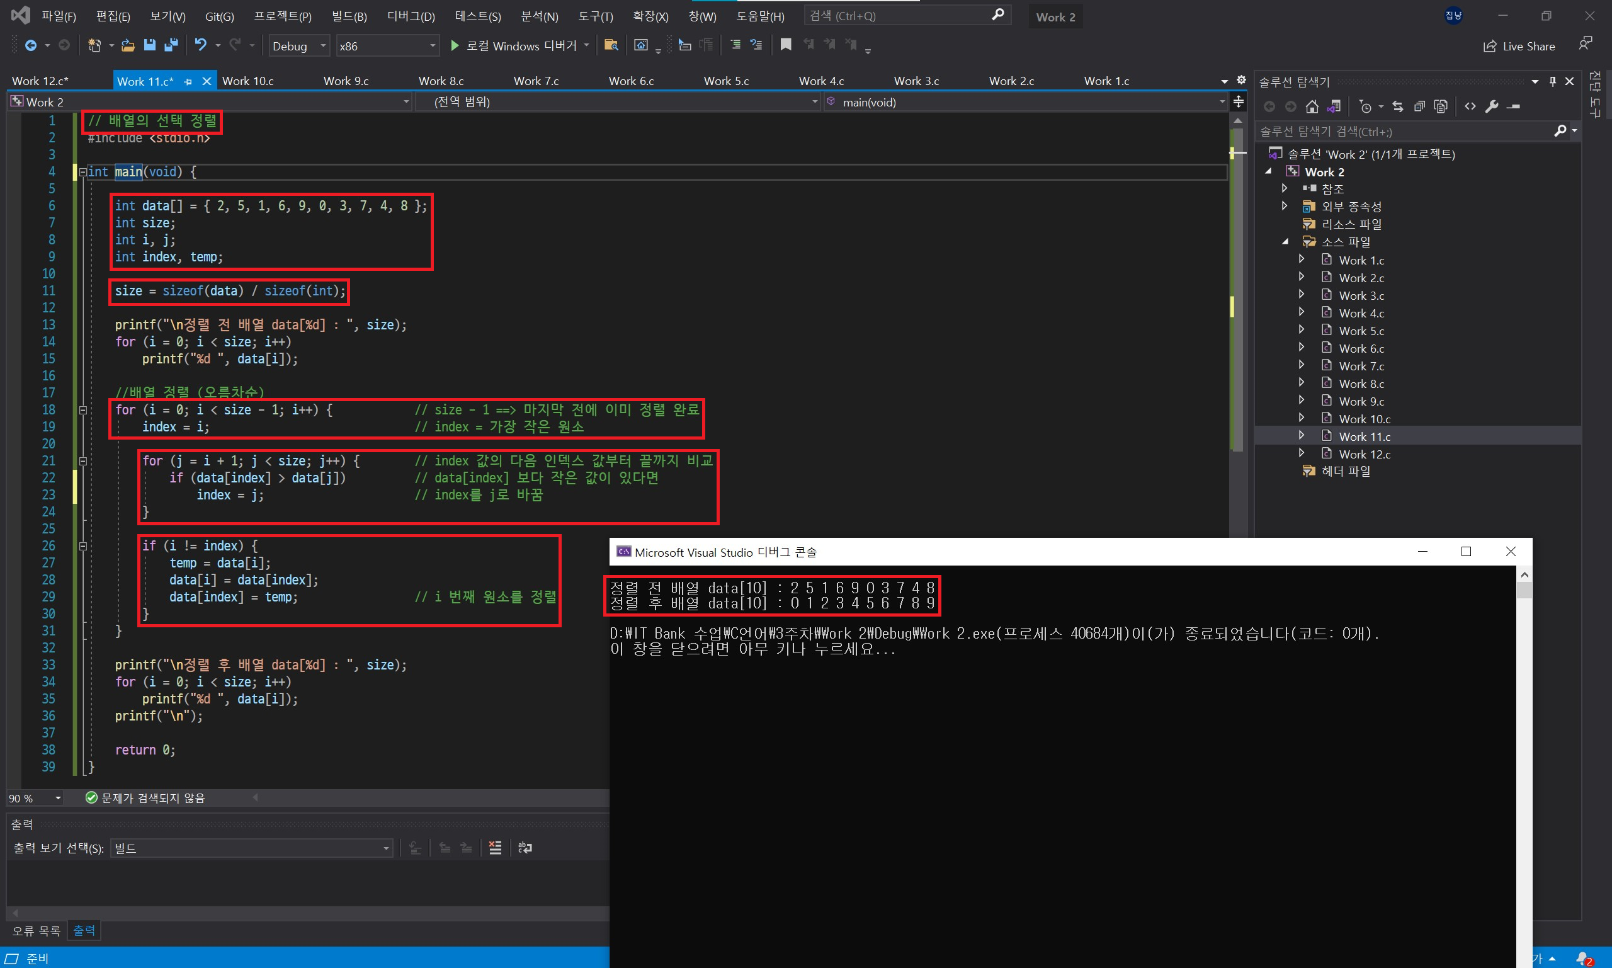
Task: Toggle bookmark with the bookmark icon
Action: pos(786,44)
